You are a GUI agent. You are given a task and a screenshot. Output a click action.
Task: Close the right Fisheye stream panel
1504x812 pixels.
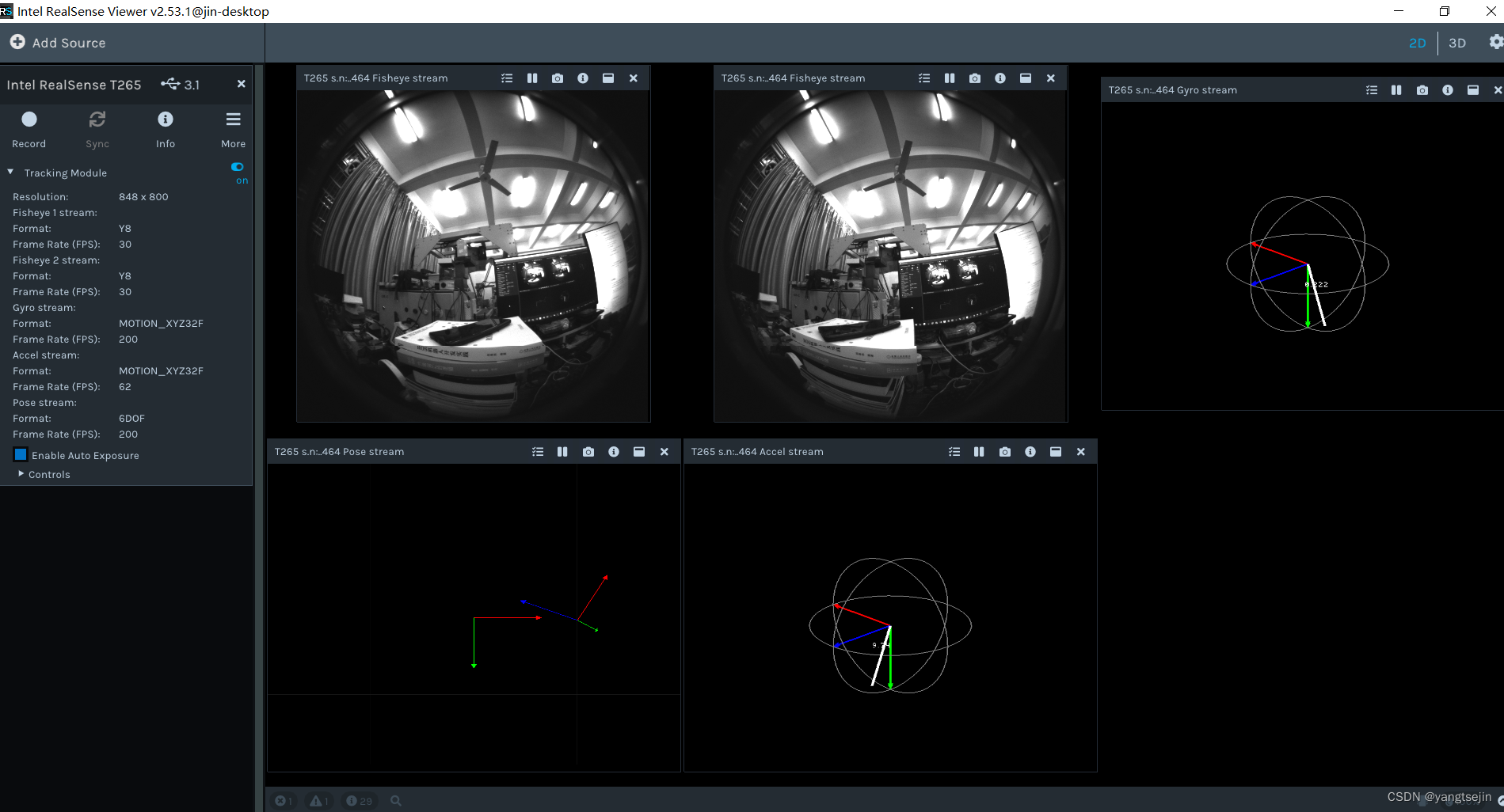1051,78
